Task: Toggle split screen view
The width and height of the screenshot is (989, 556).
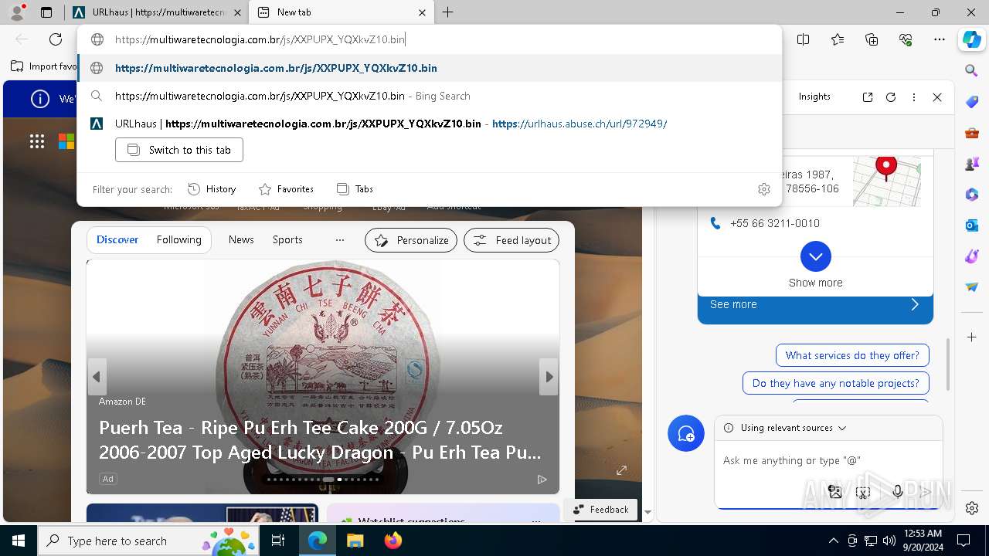Action: tap(804, 39)
